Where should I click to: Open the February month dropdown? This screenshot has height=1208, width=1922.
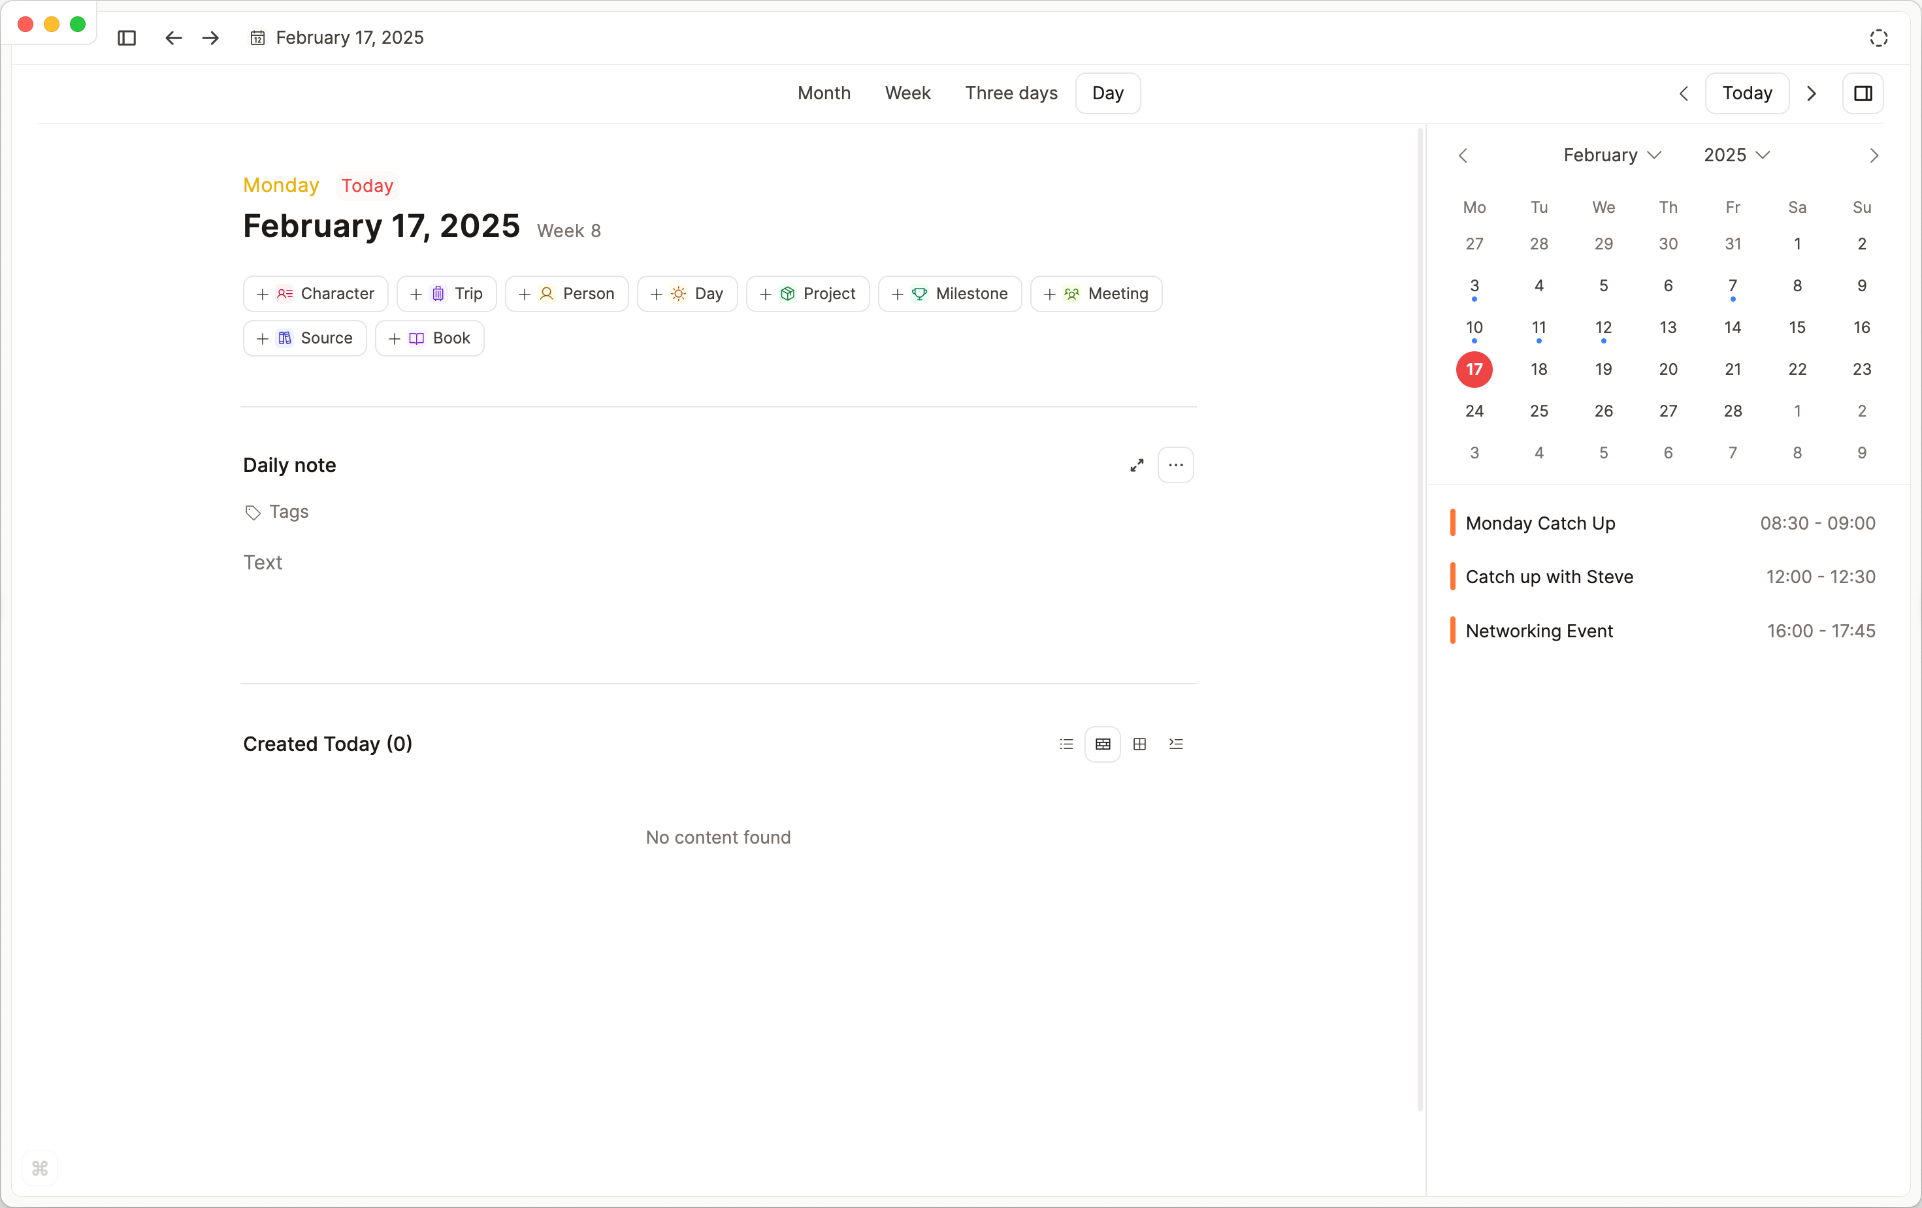click(x=1611, y=155)
